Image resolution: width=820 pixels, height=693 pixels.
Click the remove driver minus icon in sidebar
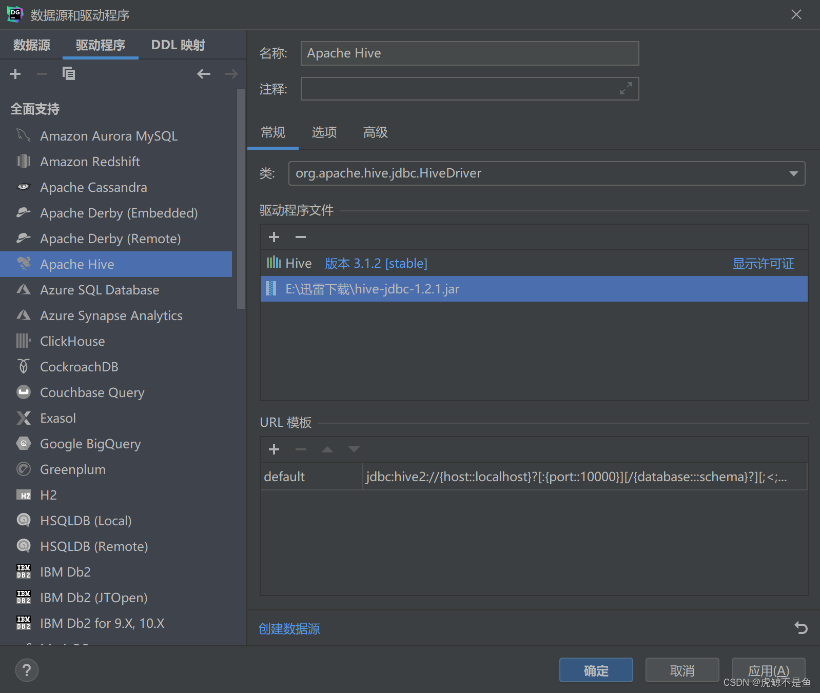tap(42, 74)
